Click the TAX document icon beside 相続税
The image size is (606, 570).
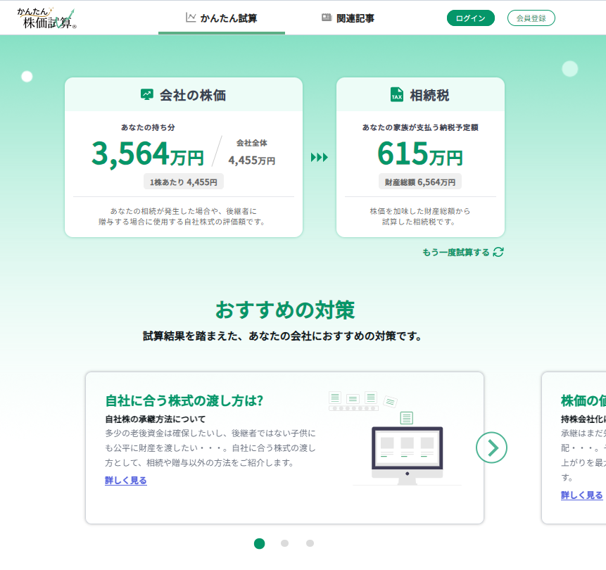[x=397, y=95]
